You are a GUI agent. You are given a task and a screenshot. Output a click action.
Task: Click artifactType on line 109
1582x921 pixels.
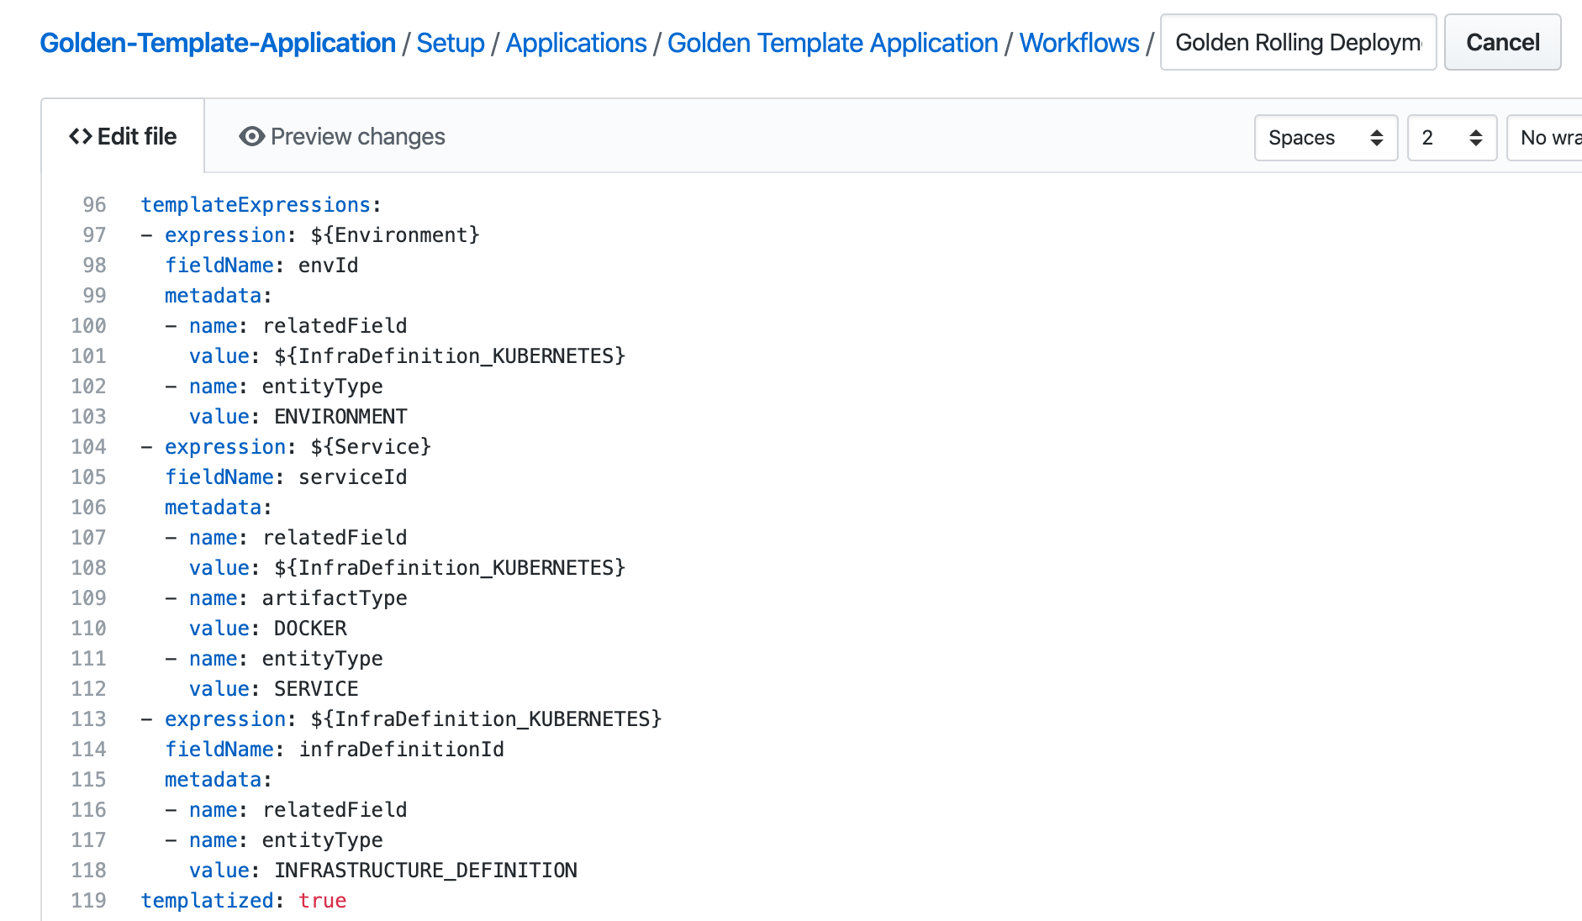click(335, 598)
